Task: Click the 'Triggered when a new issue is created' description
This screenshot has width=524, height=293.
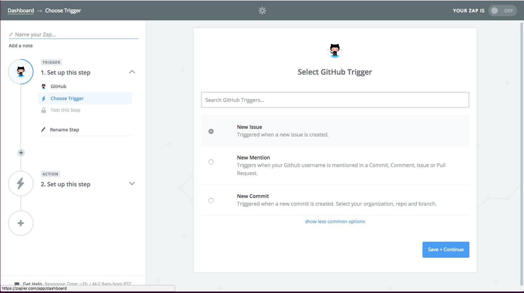Action: tap(283, 135)
